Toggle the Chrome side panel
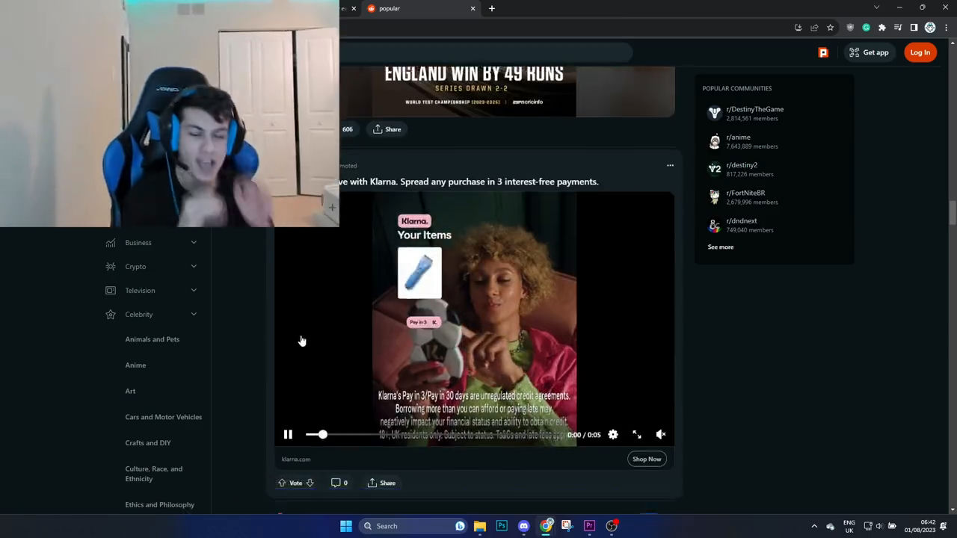Image resolution: width=957 pixels, height=538 pixels. coord(914,28)
